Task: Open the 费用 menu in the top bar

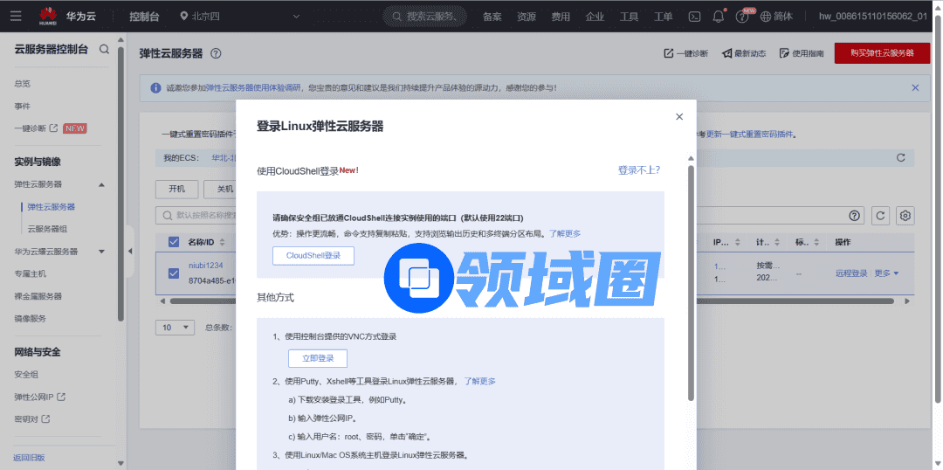Action: coord(560,16)
